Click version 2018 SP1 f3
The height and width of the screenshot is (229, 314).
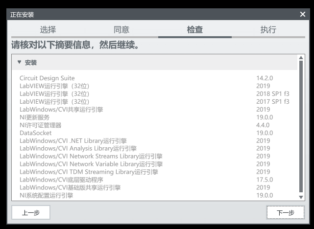[x=273, y=94]
